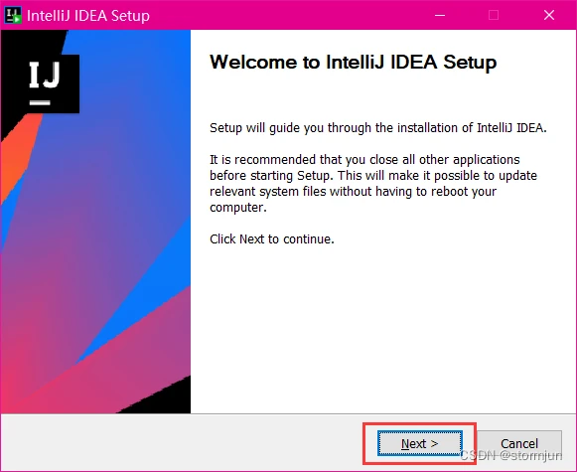The image size is (577, 472).
Task: Click the "It is recommended" paragraph
Action: pos(373,184)
